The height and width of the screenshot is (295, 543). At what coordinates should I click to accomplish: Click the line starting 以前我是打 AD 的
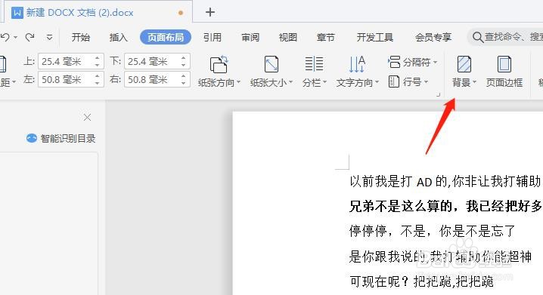(445, 181)
